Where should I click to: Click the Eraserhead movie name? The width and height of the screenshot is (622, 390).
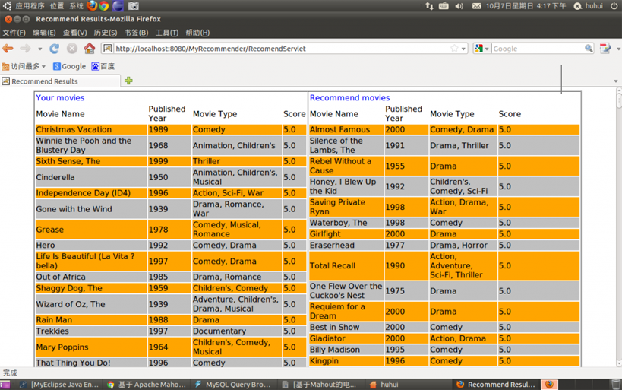(332, 245)
